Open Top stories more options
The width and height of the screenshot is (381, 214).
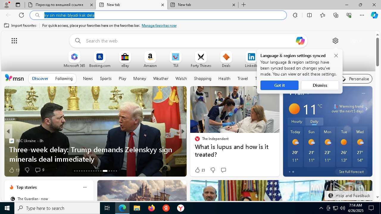[85, 187]
